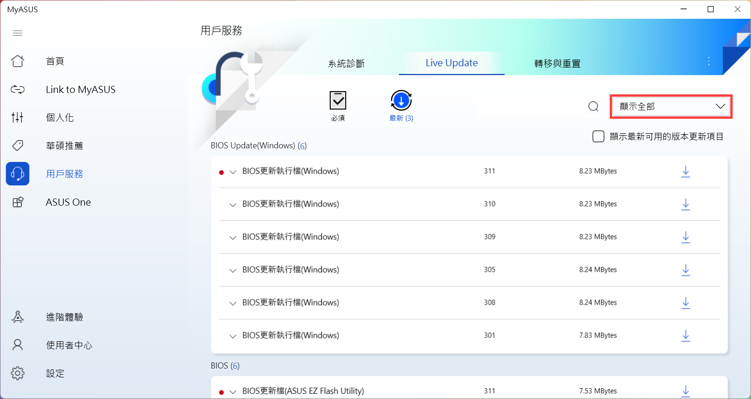Open the 顯示全部 filter dropdown
The height and width of the screenshot is (399, 751).
click(671, 107)
